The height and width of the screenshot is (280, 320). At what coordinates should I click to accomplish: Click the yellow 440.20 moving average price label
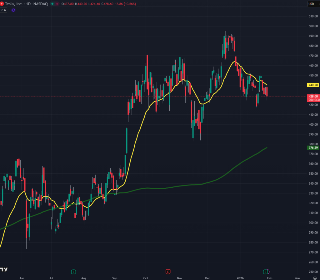pos(313,85)
